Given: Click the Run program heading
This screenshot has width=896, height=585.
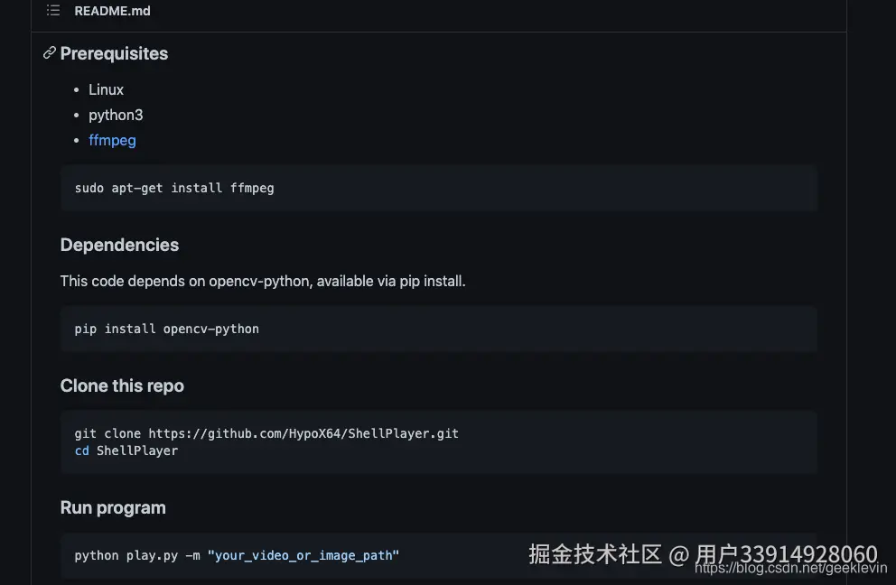Looking at the screenshot, I should pos(113,508).
